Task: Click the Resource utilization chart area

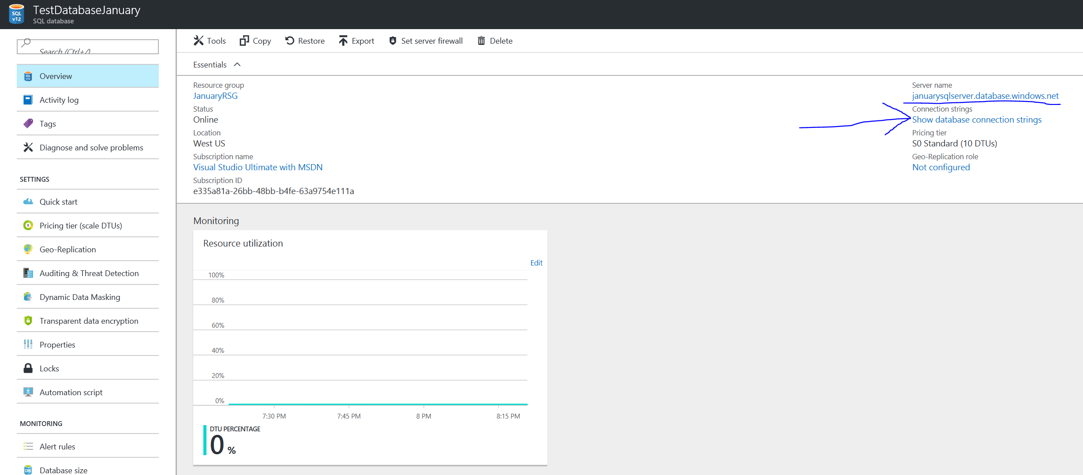Action: tap(360, 338)
